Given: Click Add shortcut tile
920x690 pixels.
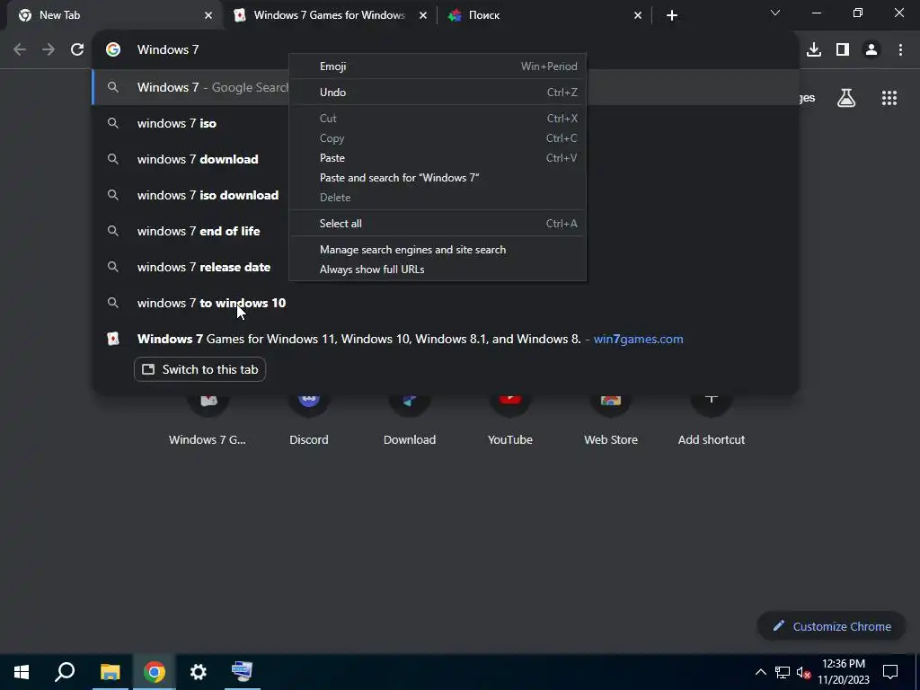Looking at the screenshot, I should pos(712,420).
